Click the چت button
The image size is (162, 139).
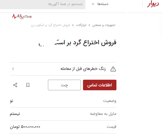tap(64, 85)
